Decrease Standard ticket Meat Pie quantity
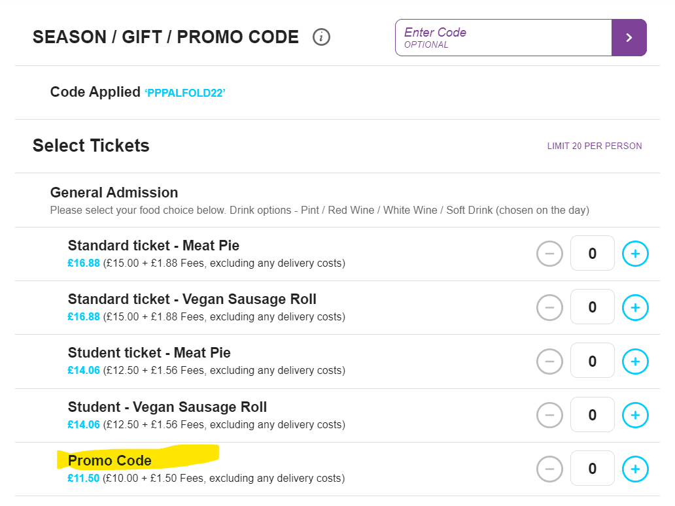 pyautogui.click(x=549, y=254)
